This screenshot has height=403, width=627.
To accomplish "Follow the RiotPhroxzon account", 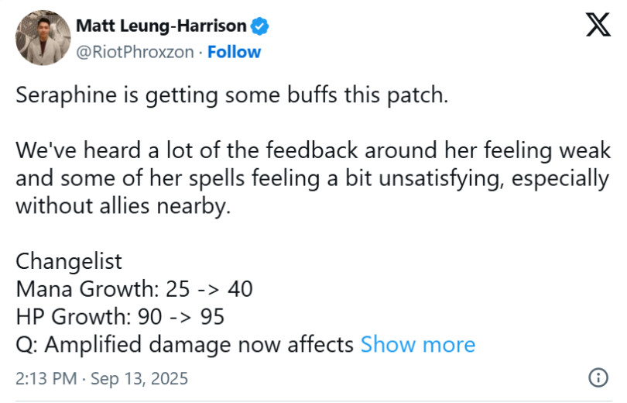I will (x=235, y=52).
